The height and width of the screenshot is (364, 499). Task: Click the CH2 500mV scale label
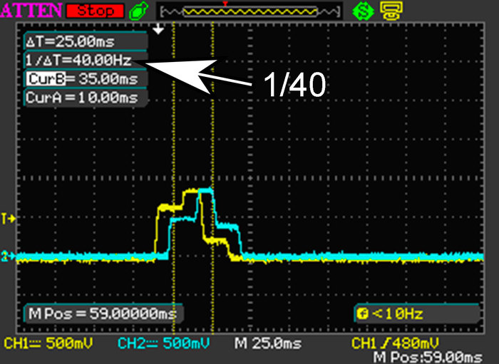(x=165, y=343)
